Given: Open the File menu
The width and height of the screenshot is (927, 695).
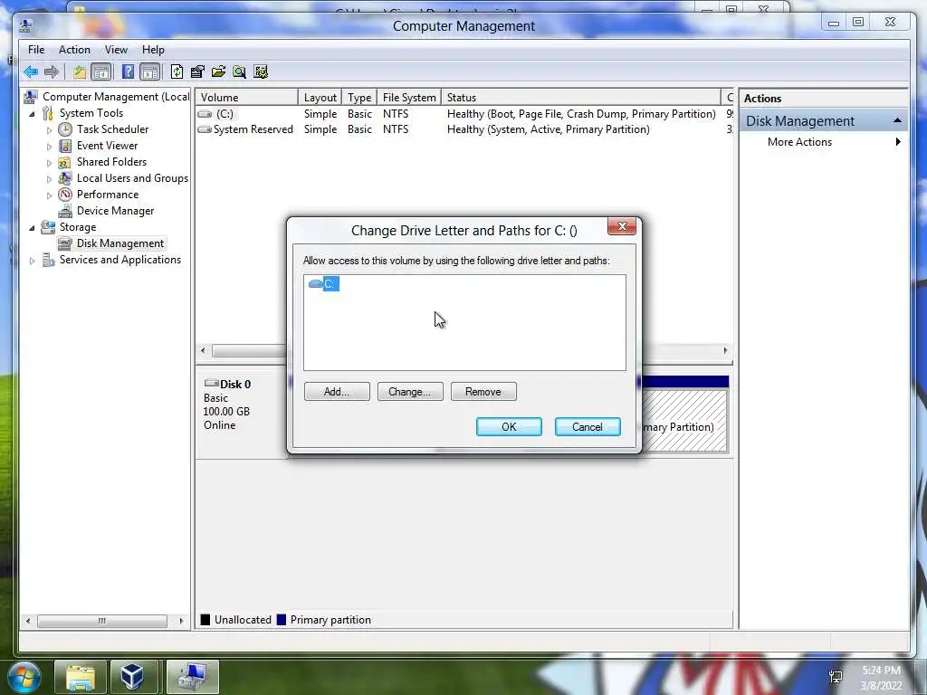Looking at the screenshot, I should [x=36, y=50].
